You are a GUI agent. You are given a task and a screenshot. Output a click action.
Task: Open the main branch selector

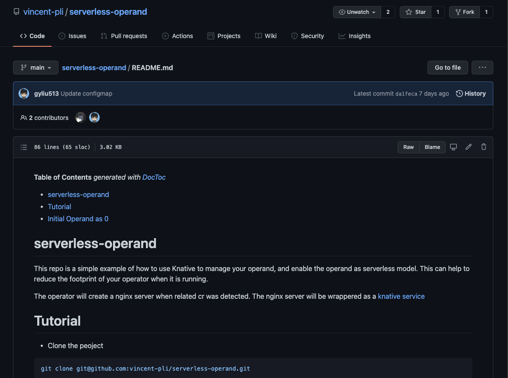[36, 68]
